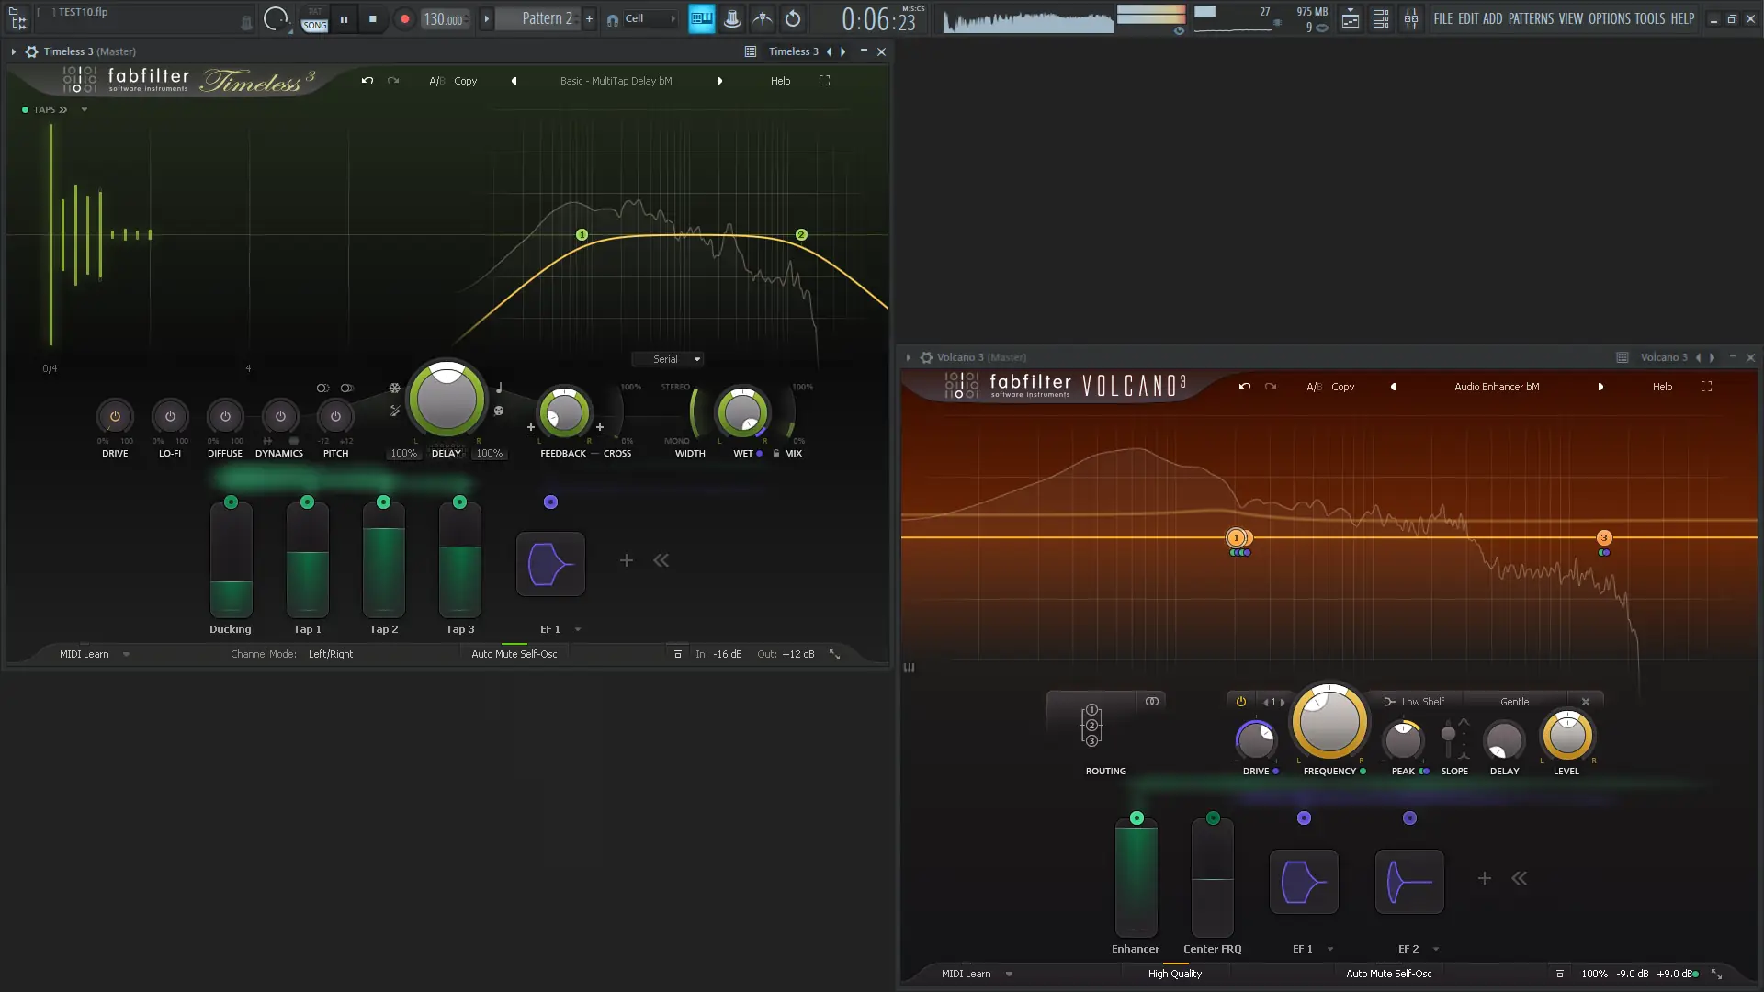This screenshot has height=992, width=1764.
Task: Click the freeze snowflake icon near delay
Action: coord(394,389)
